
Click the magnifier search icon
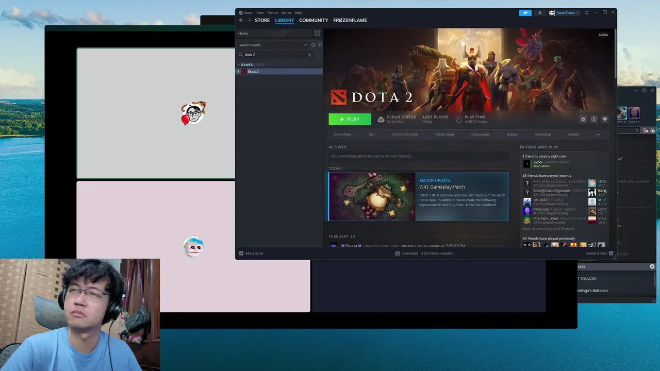[x=241, y=55]
